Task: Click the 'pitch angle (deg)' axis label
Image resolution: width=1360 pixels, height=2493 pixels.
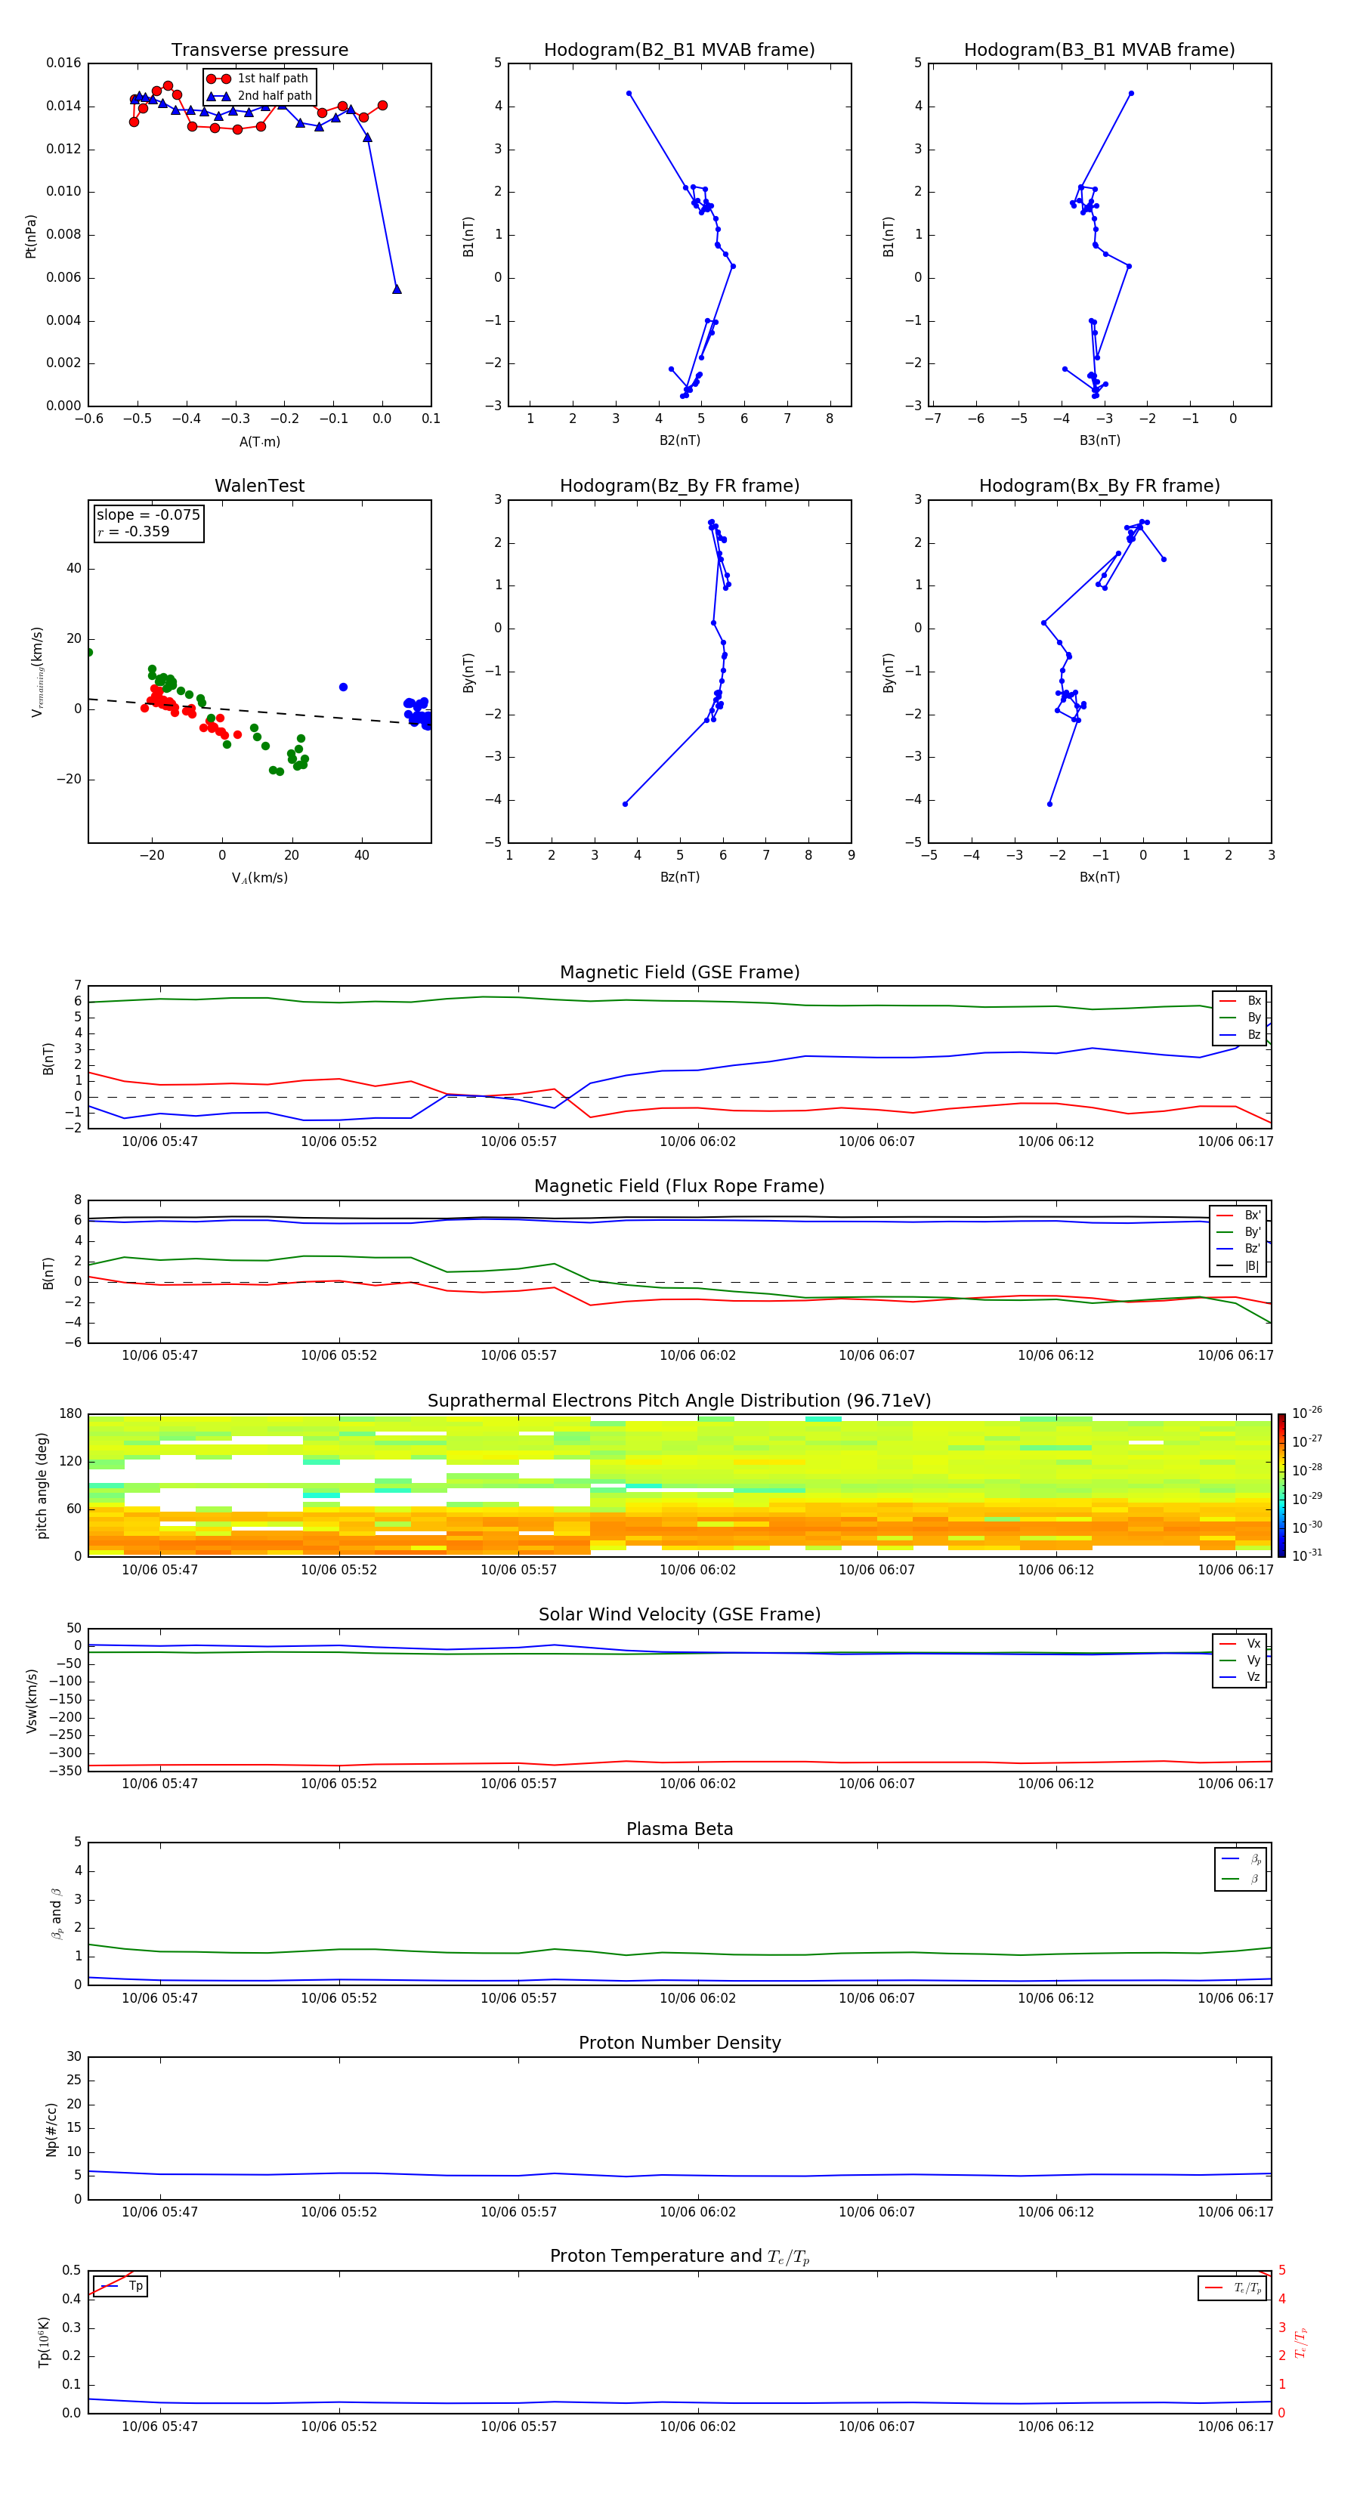Action: click(x=42, y=1485)
